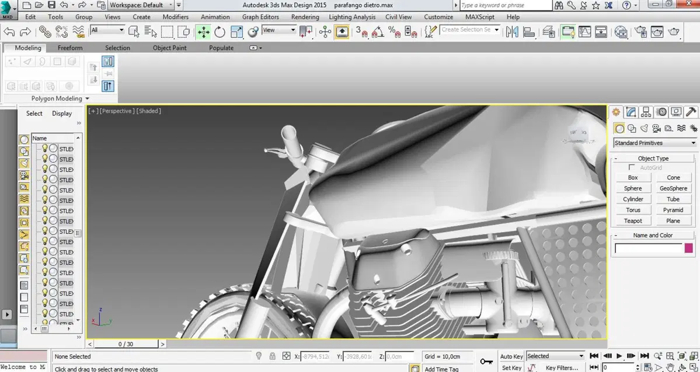Open the Rendering menu
The width and height of the screenshot is (700, 372).
(305, 17)
